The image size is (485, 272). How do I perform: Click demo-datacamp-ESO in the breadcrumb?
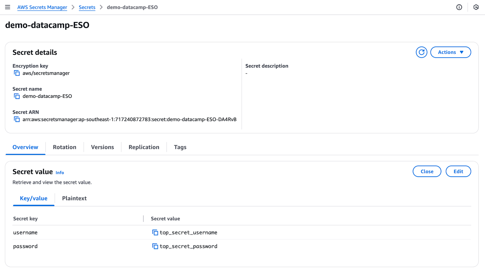pyautogui.click(x=132, y=7)
